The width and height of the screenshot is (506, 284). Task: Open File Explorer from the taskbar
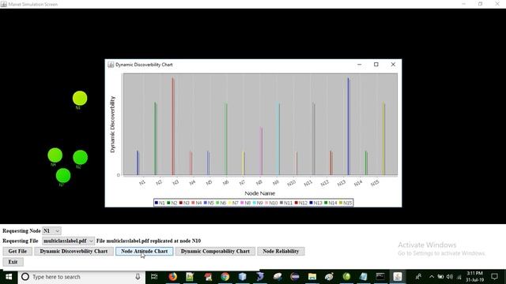312,277
